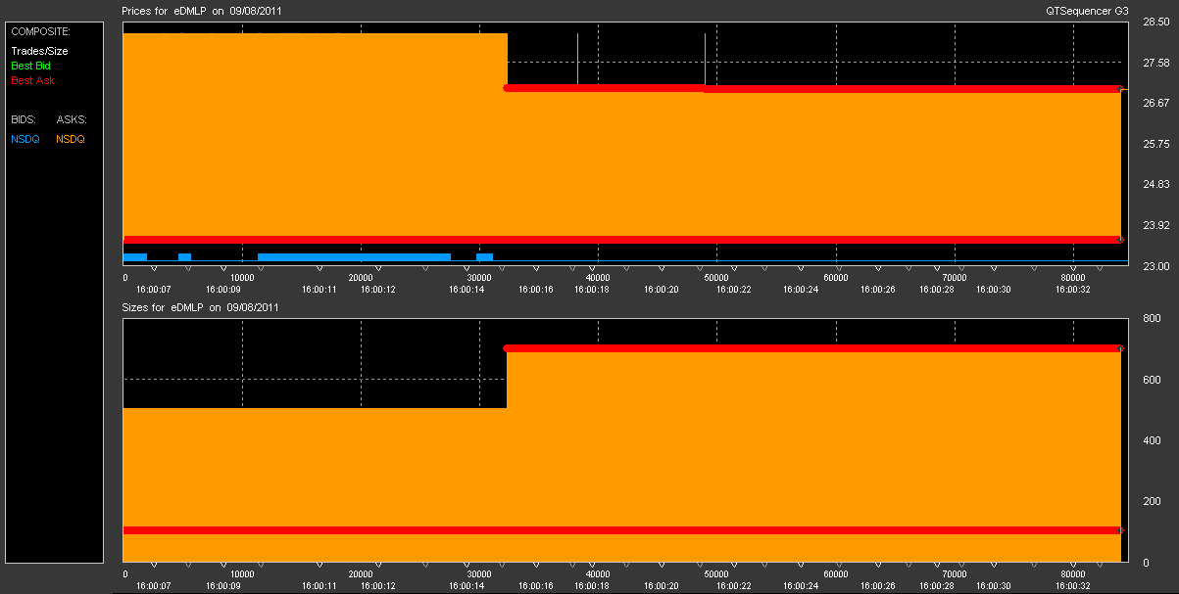Select the orange NSDQ asks legend entry
This screenshot has width=1179, height=594.
[x=71, y=139]
